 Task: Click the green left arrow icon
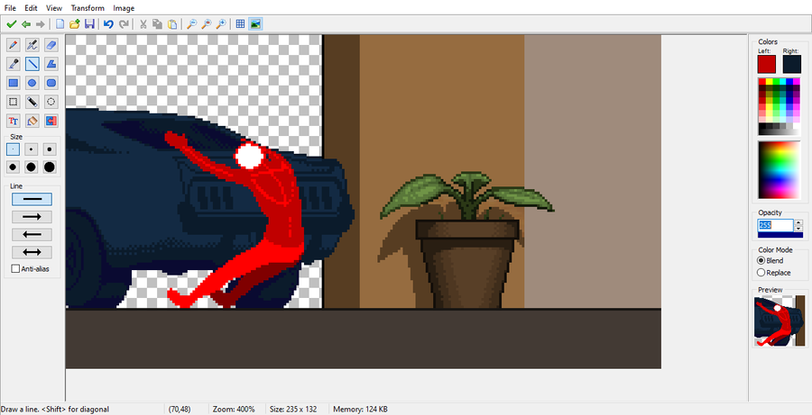pyautogui.click(x=25, y=23)
